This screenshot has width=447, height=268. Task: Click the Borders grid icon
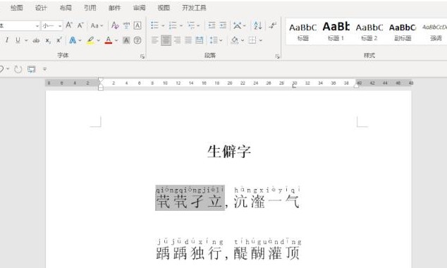coord(252,40)
